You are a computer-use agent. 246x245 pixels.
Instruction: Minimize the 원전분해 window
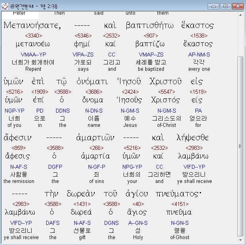pos(213,6)
